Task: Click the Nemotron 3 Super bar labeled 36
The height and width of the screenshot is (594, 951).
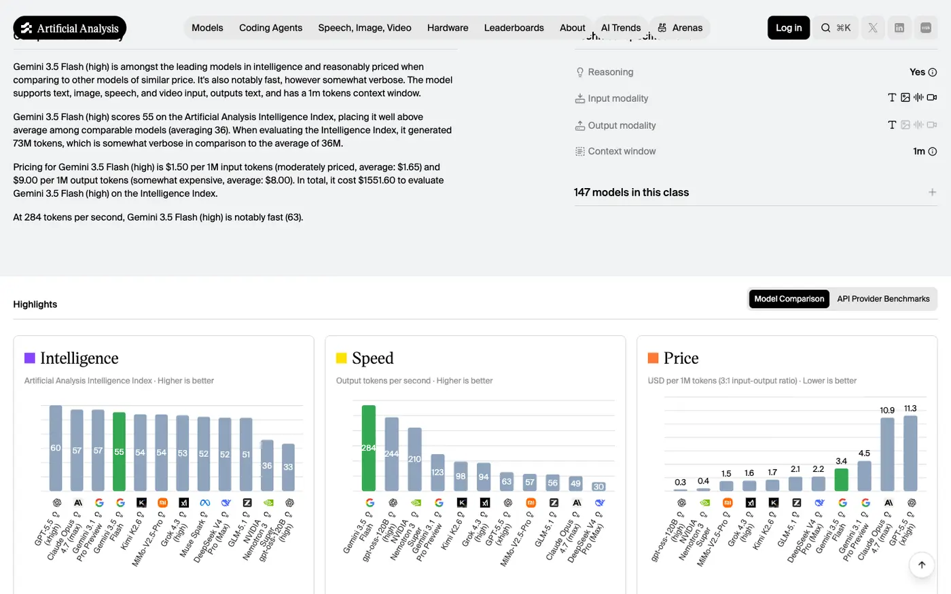Action: [267, 465]
